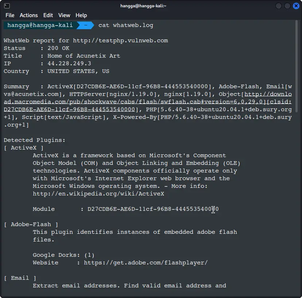Open the Actions menu
This screenshot has height=298, width=302.
29,15
